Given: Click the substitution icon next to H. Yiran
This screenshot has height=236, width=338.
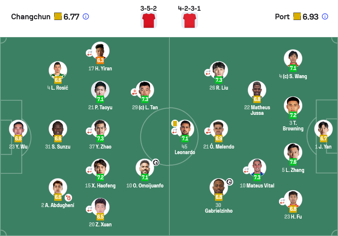Looking at the screenshot, I should [x=90, y=53].
